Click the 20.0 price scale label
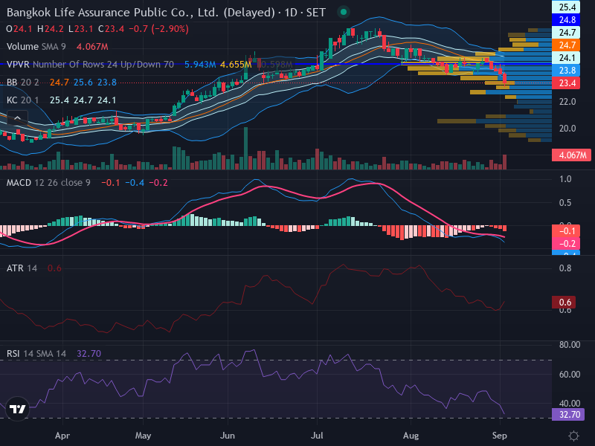 (567, 128)
